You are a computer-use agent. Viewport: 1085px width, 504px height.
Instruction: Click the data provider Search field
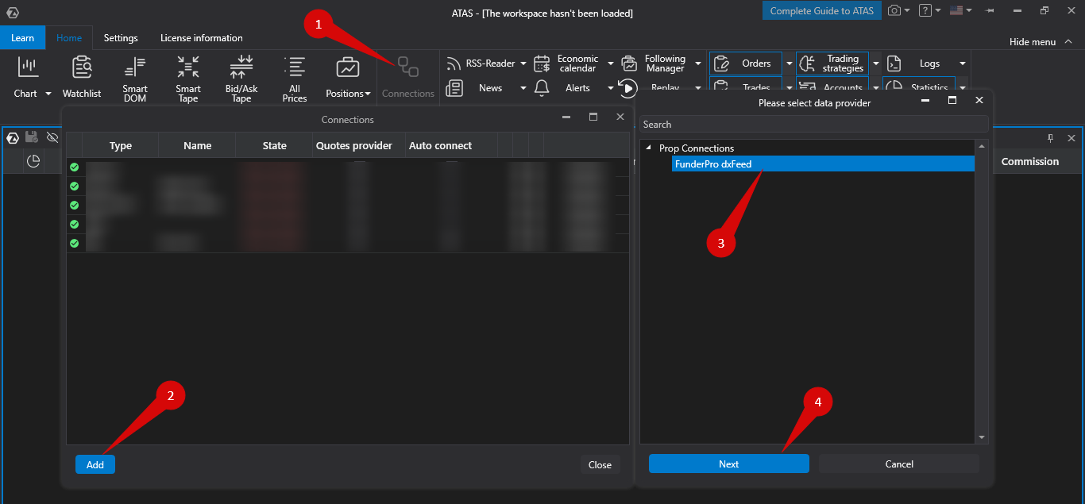814,125
